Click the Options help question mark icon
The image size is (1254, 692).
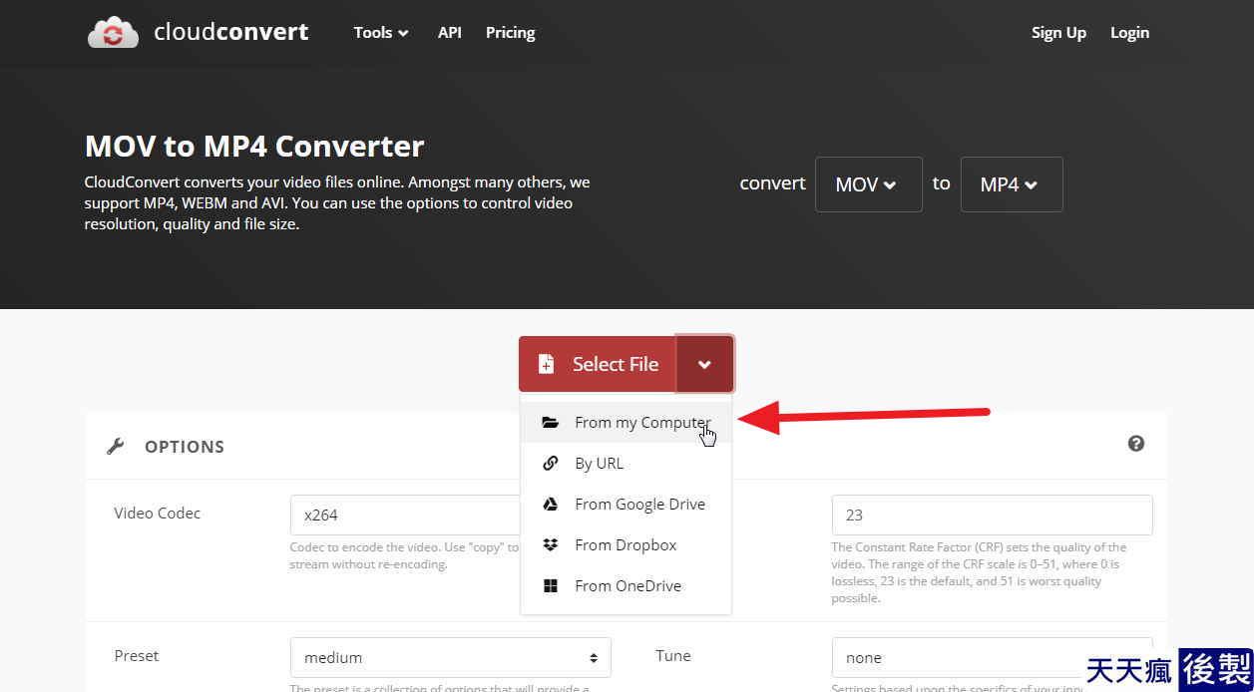[x=1135, y=444]
